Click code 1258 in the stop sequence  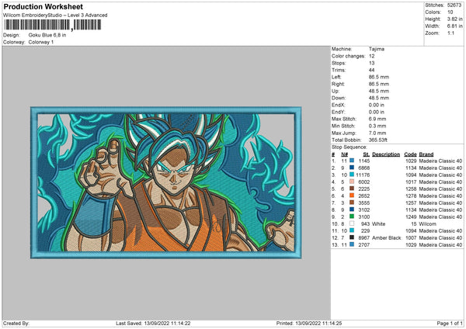point(411,189)
